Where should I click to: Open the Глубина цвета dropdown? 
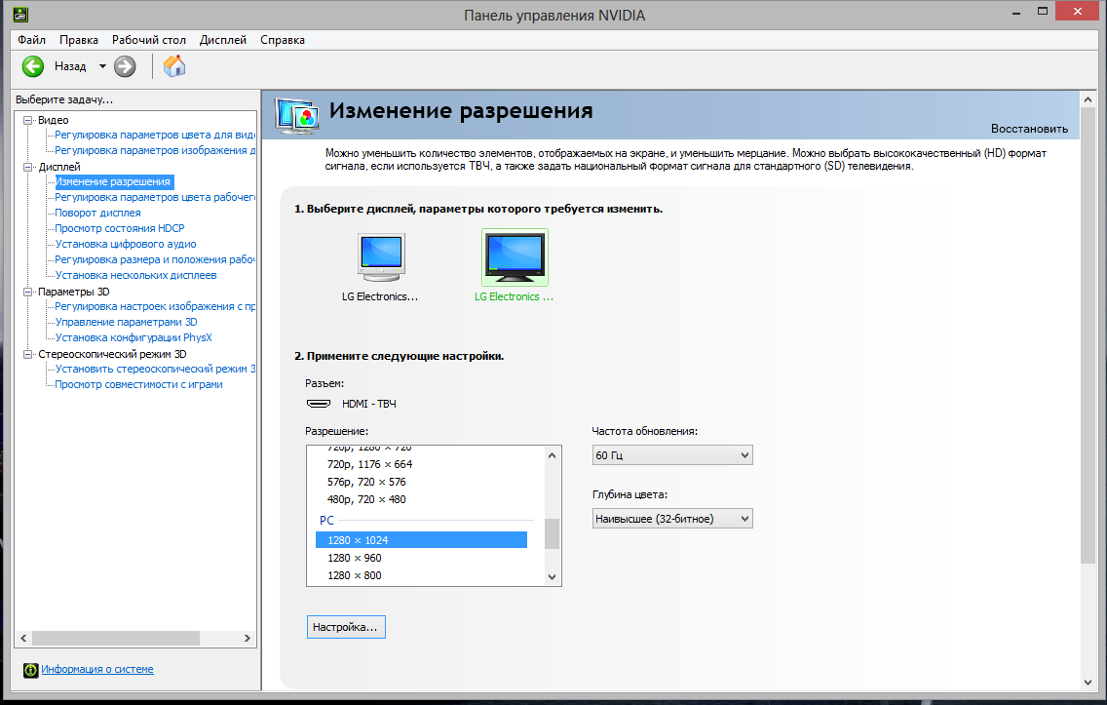pyautogui.click(x=672, y=519)
